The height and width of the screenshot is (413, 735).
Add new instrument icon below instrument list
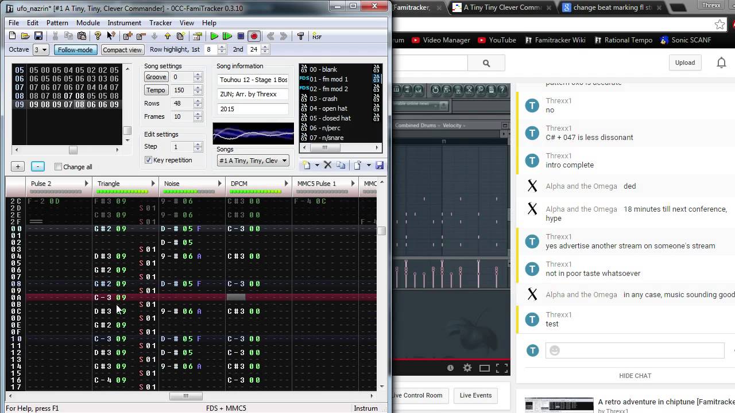coord(307,165)
